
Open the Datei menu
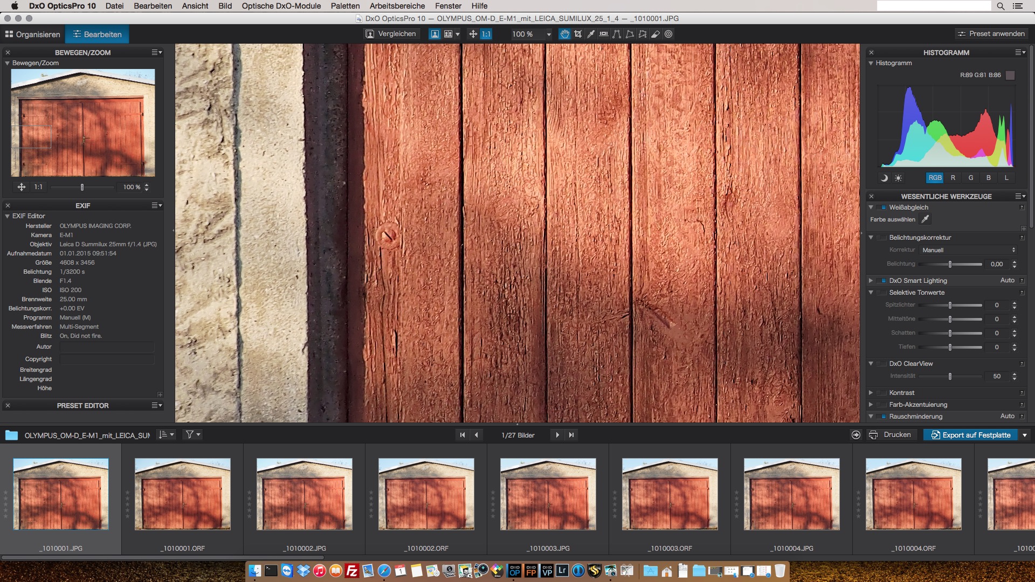coord(114,6)
